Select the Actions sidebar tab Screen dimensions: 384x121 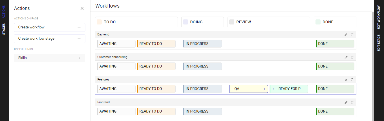pyautogui.click(x=4, y=12)
